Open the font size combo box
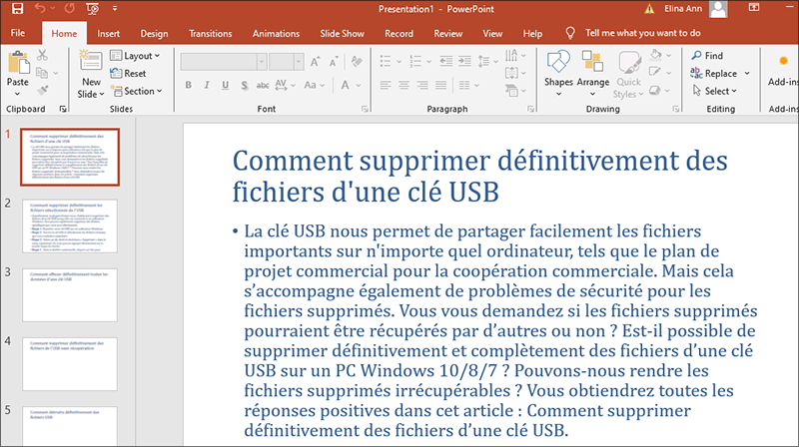799x447 pixels. point(286,62)
